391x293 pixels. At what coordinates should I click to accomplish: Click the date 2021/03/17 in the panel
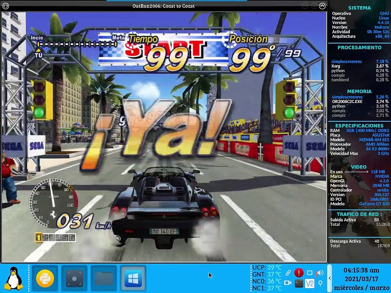tap(361, 278)
